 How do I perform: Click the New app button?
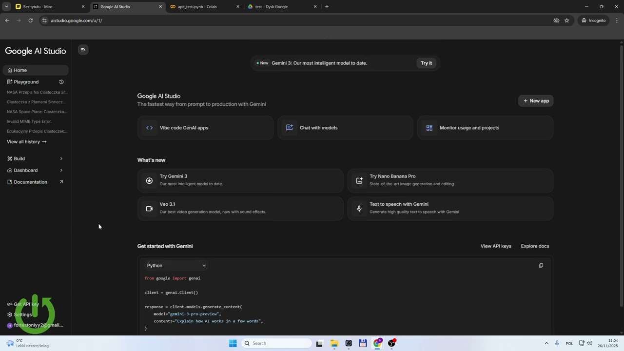(x=536, y=101)
